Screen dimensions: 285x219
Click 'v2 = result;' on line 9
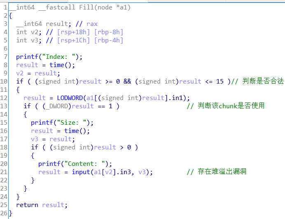point(38,73)
